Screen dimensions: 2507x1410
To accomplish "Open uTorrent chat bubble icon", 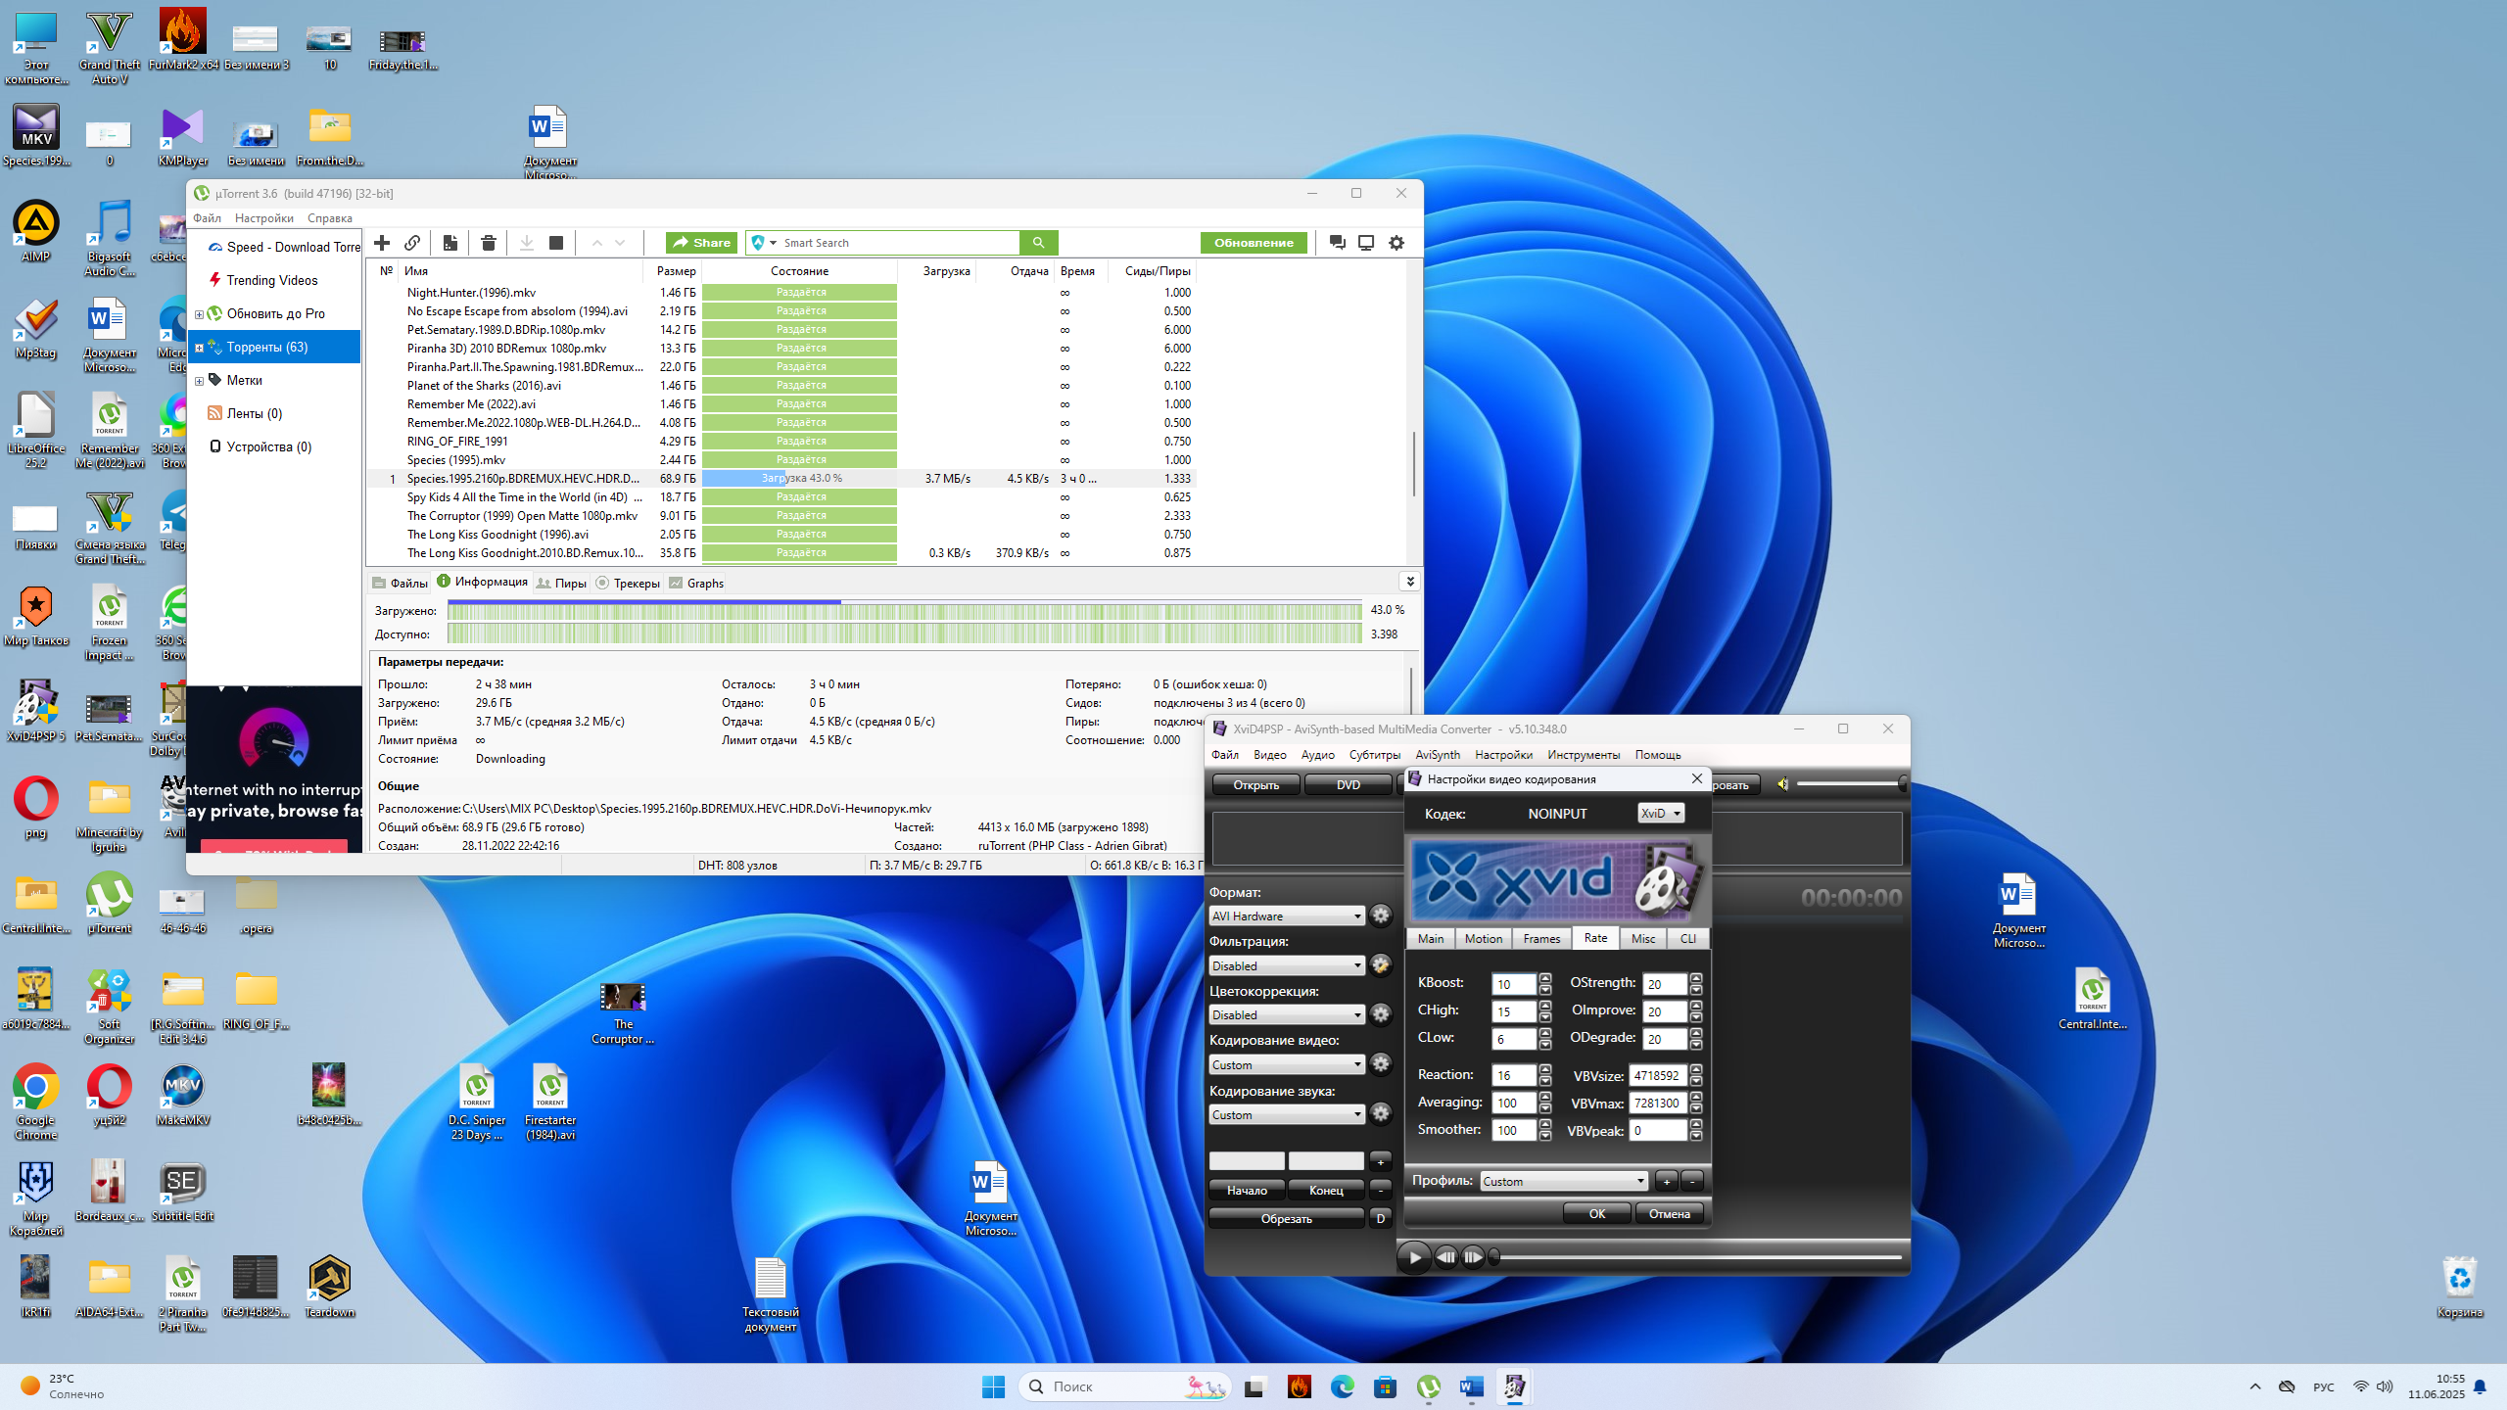I will (1337, 243).
